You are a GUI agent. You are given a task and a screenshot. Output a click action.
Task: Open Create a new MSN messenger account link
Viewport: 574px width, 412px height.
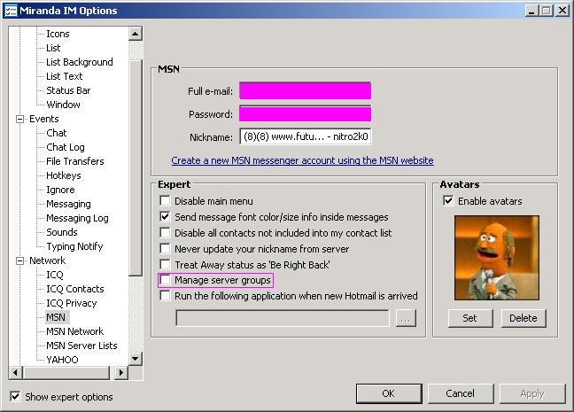click(302, 160)
